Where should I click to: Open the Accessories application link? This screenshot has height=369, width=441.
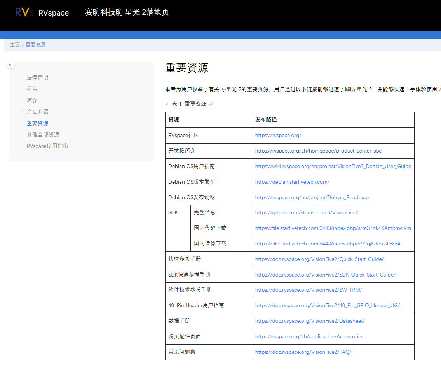(x=309, y=336)
